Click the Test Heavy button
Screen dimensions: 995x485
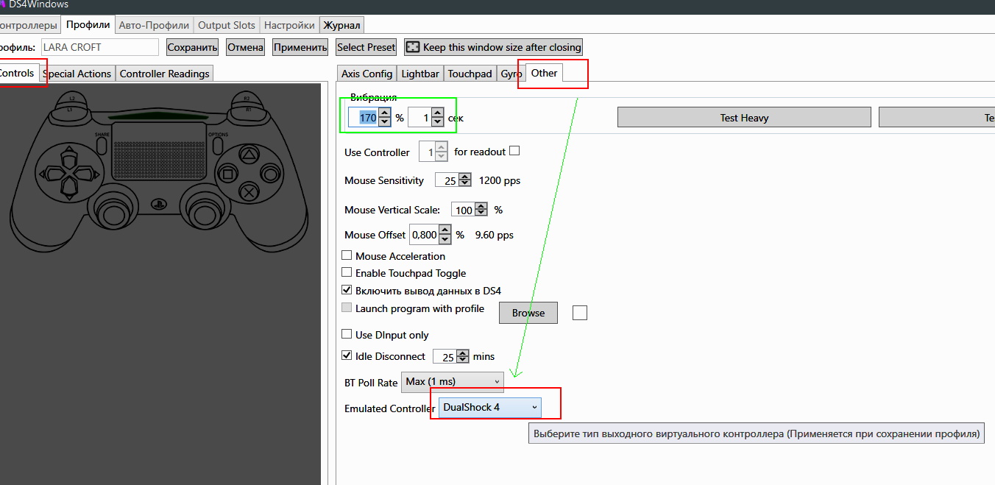[x=744, y=118]
